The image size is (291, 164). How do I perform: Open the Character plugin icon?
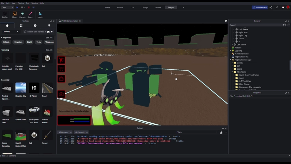(x=23, y=15)
